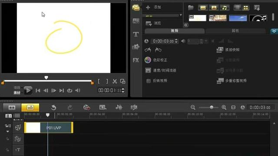Expand the options panel chevron
This screenshot has height=156, width=278.
274,31
